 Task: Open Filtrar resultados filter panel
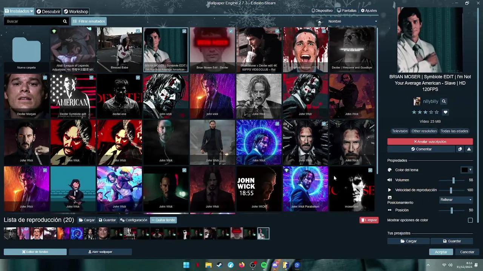tap(89, 21)
